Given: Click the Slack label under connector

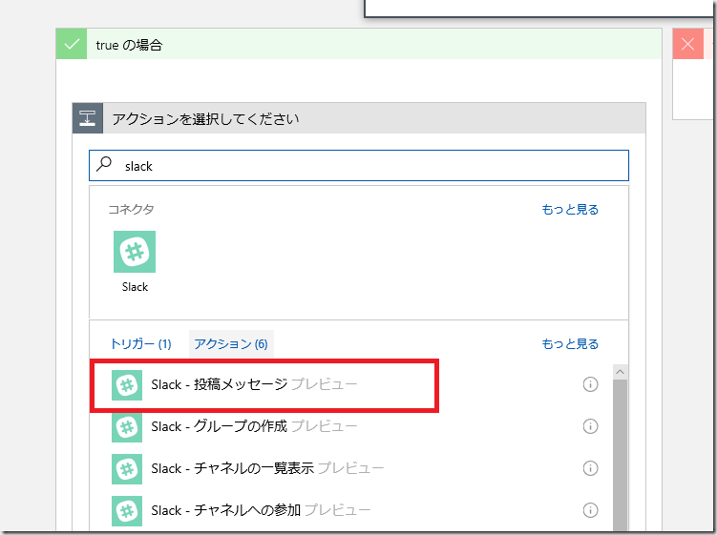Looking at the screenshot, I should 135,287.
